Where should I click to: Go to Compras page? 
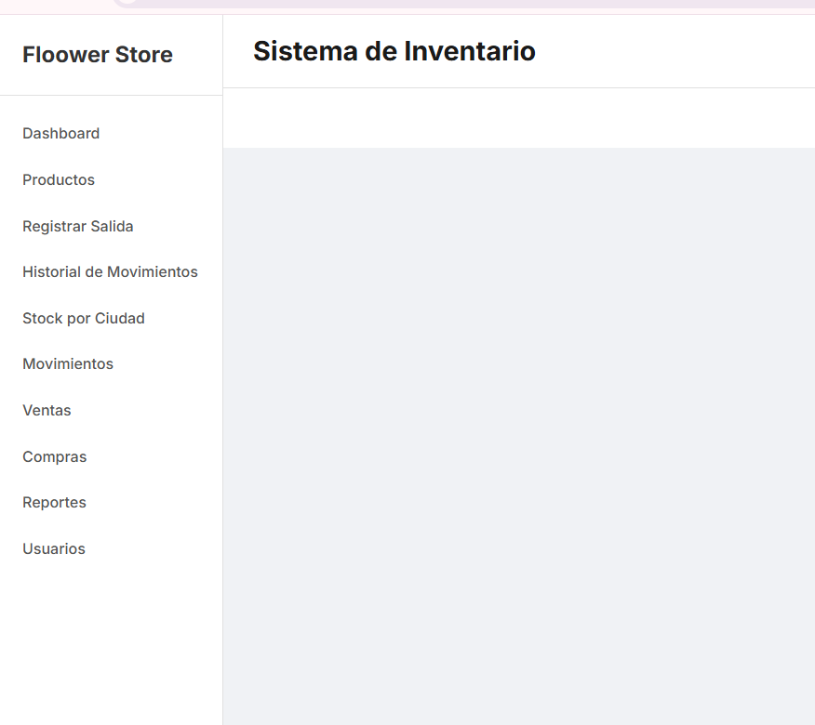point(55,457)
